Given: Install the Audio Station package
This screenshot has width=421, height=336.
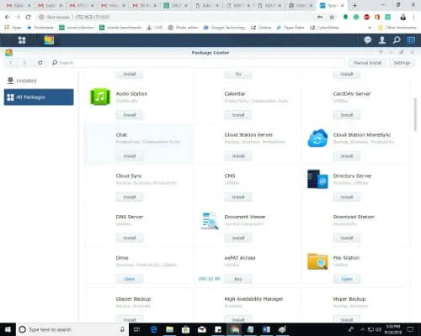Looking at the screenshot, I should [130, 115].
